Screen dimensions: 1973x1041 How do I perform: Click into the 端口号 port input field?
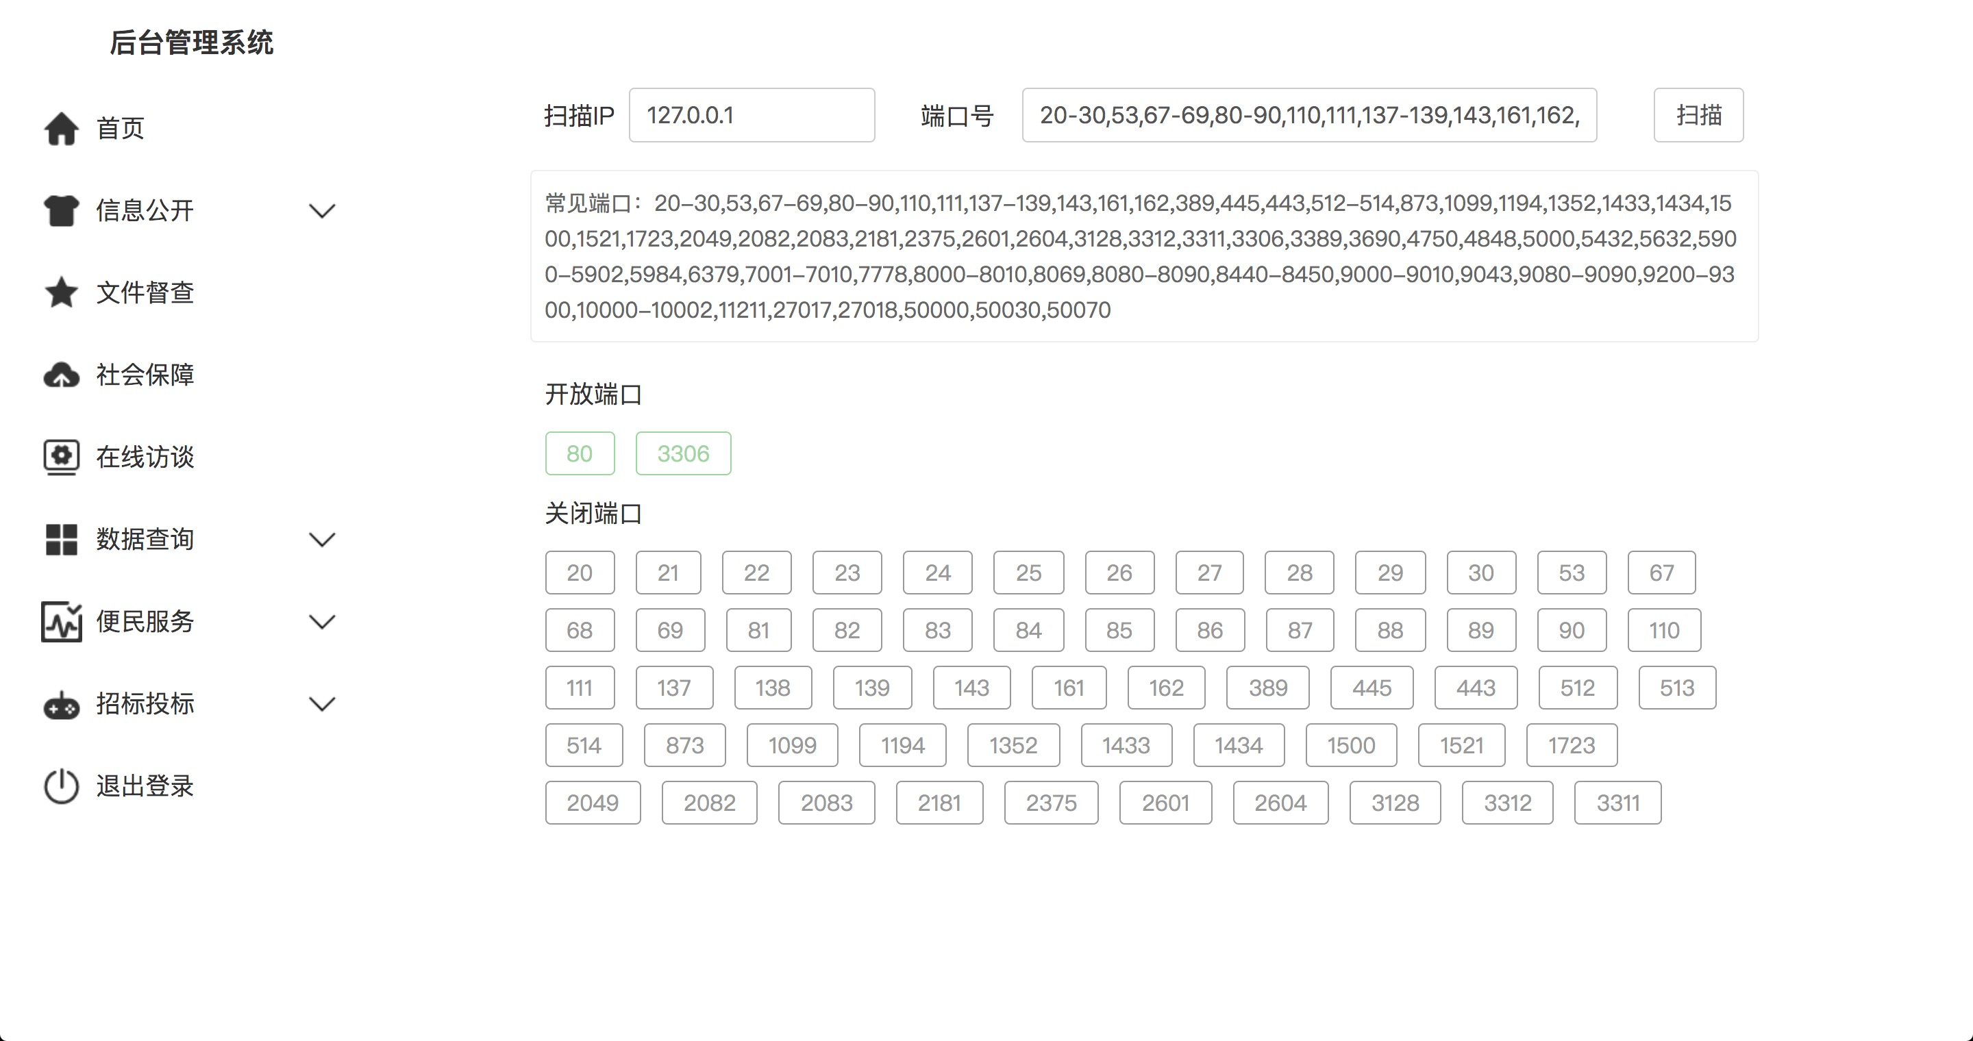[1308, 116]
